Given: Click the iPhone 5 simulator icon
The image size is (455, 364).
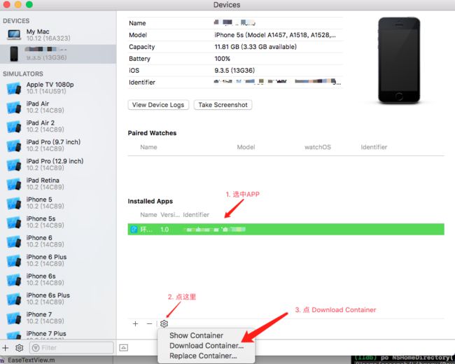Looking at the screenshot, I should [x=14, y=203].
